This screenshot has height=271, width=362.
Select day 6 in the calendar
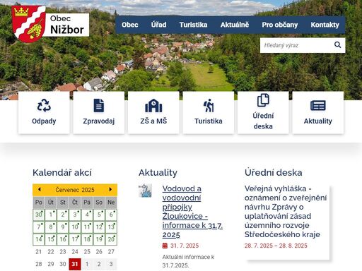pos(111,215)
